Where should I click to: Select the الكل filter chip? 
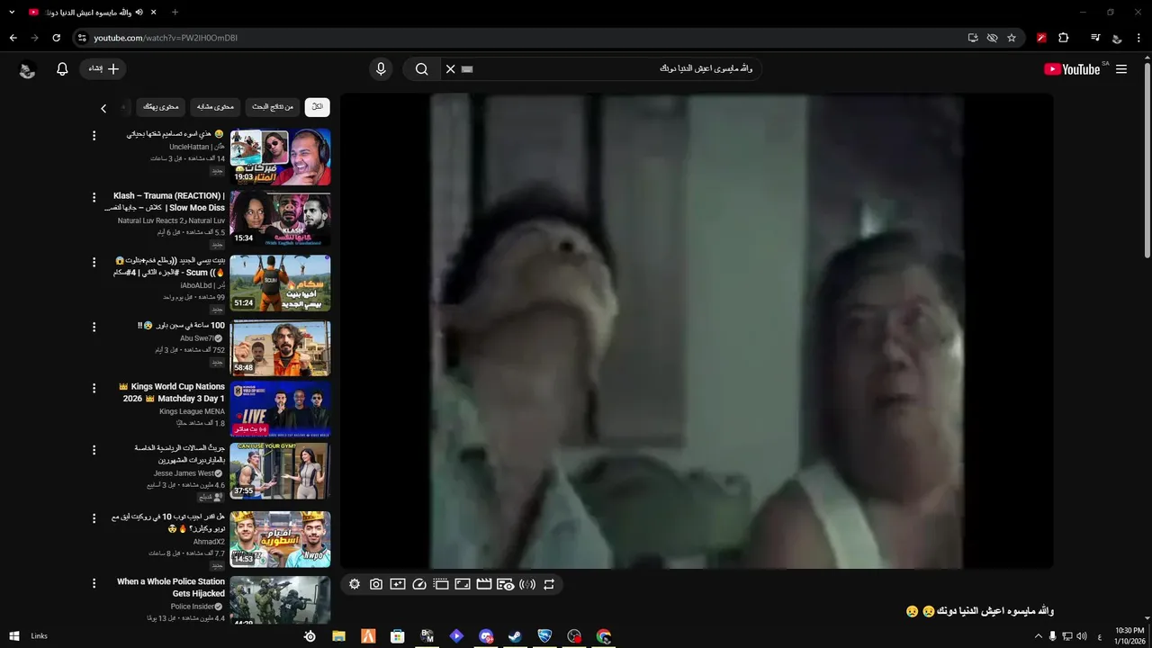tap(317, 107)
